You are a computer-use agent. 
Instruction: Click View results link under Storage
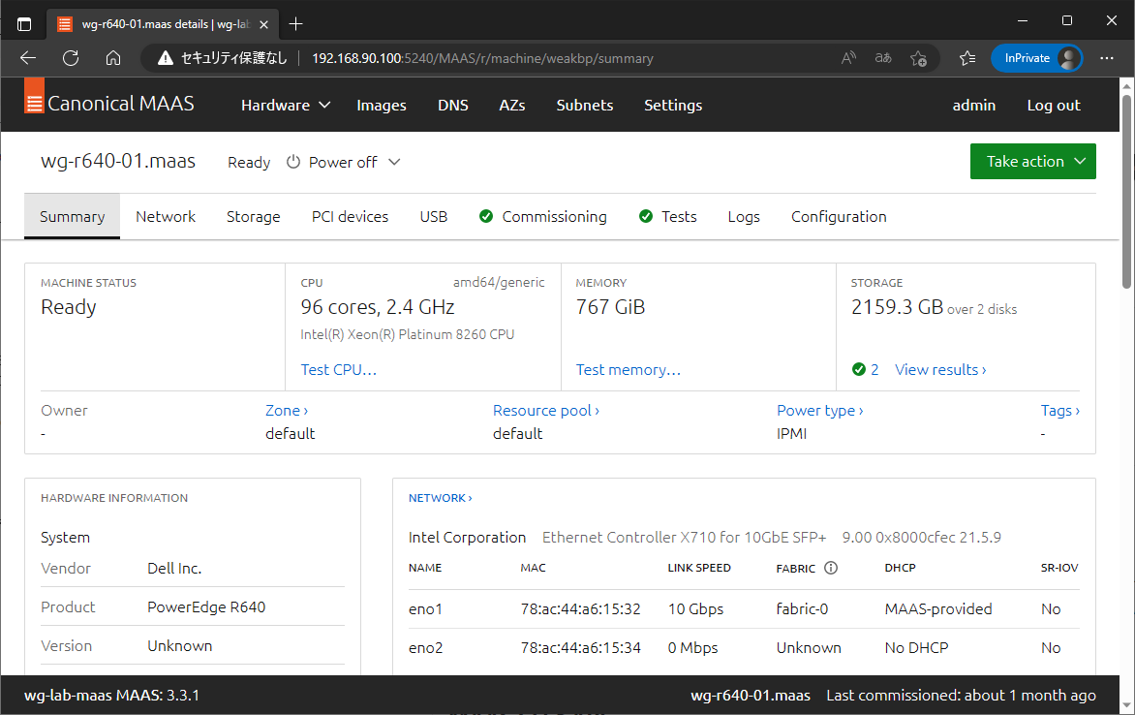tap(938, 369)
